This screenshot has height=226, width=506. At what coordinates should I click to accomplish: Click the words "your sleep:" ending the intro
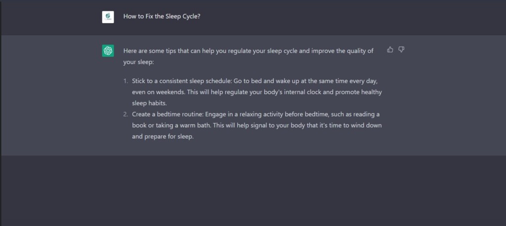[139, 62]
